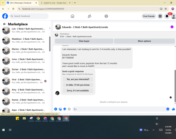176x139 pixels.
Task: Bookmark this page with the star
Action: tap(166, 9)
